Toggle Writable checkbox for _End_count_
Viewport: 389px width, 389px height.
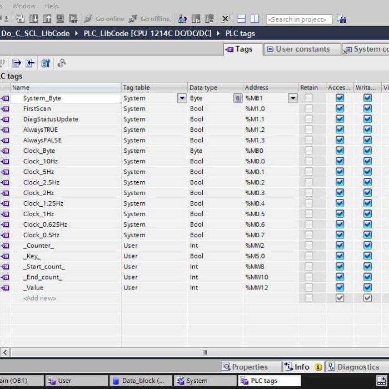tap(367, 277)
